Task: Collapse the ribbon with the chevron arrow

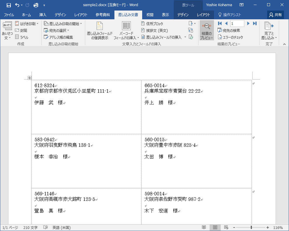Action: (284, 44)
